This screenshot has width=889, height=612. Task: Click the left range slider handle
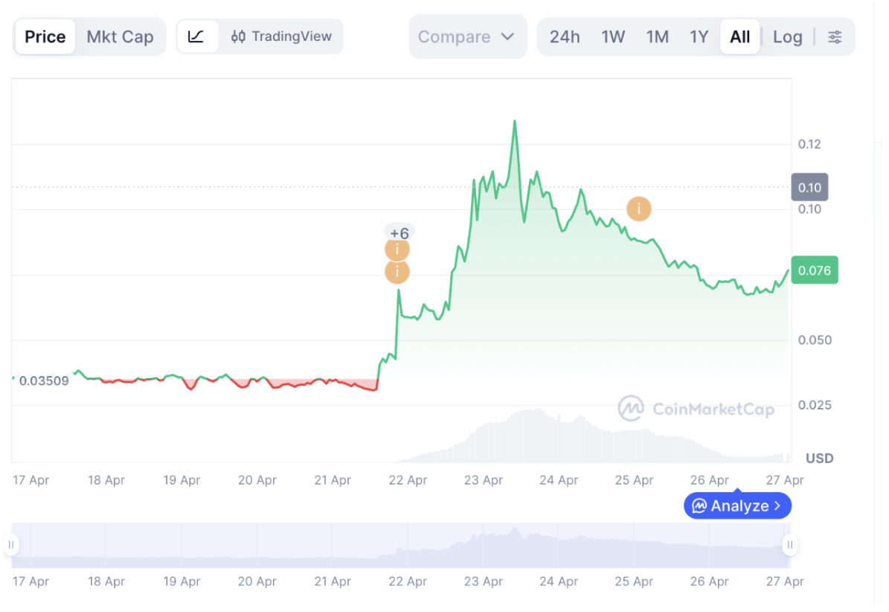(x=11, y=545)
